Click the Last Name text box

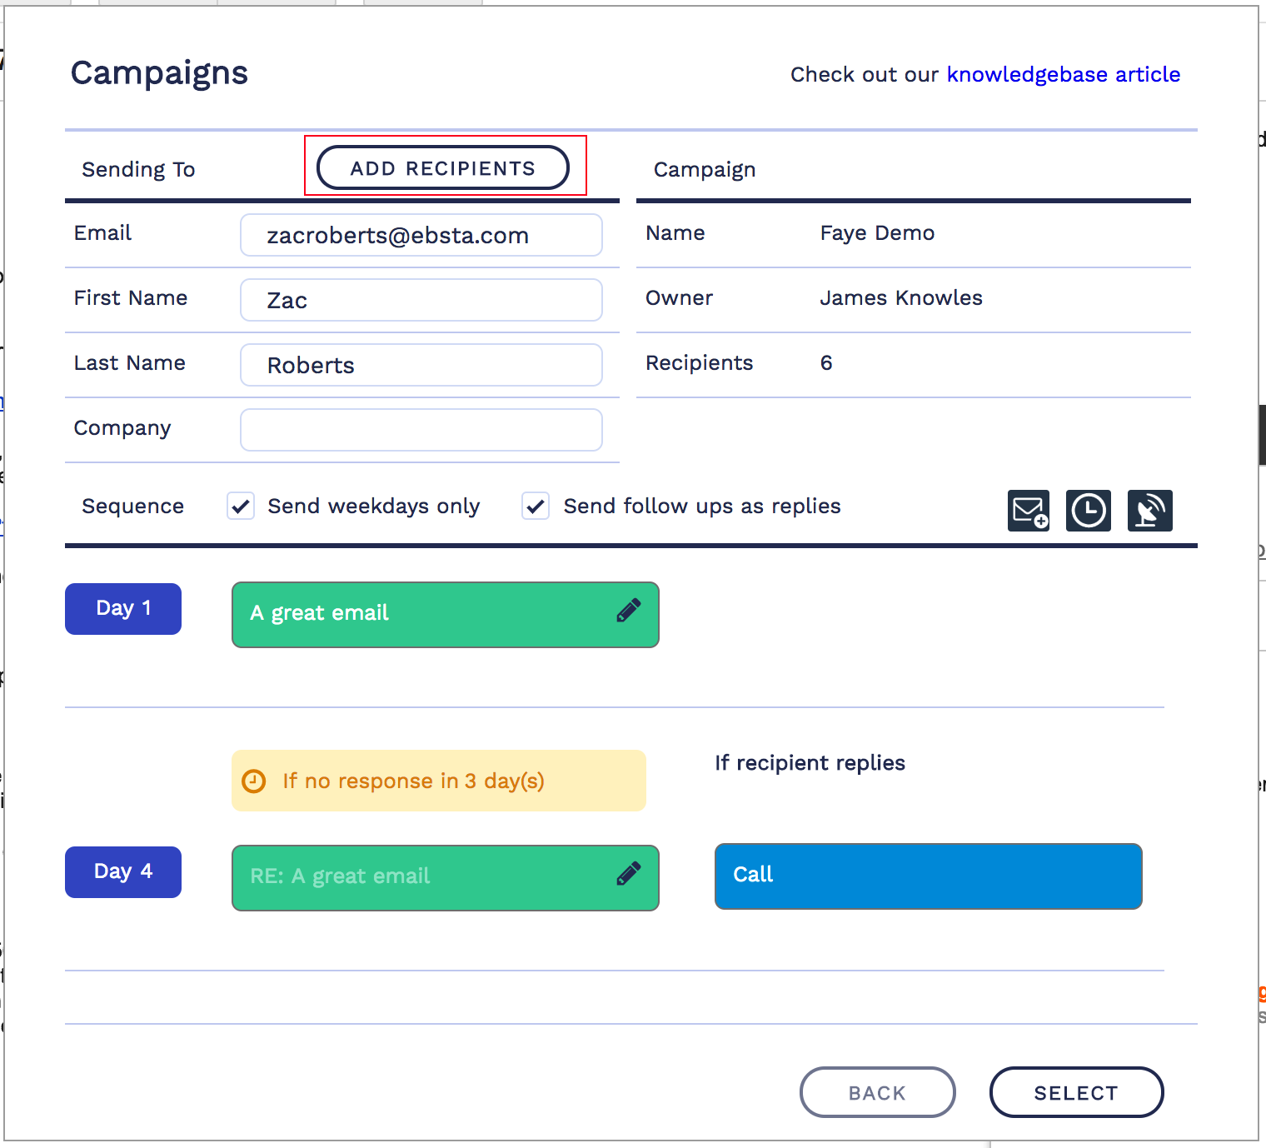click(x=421, y=365)
